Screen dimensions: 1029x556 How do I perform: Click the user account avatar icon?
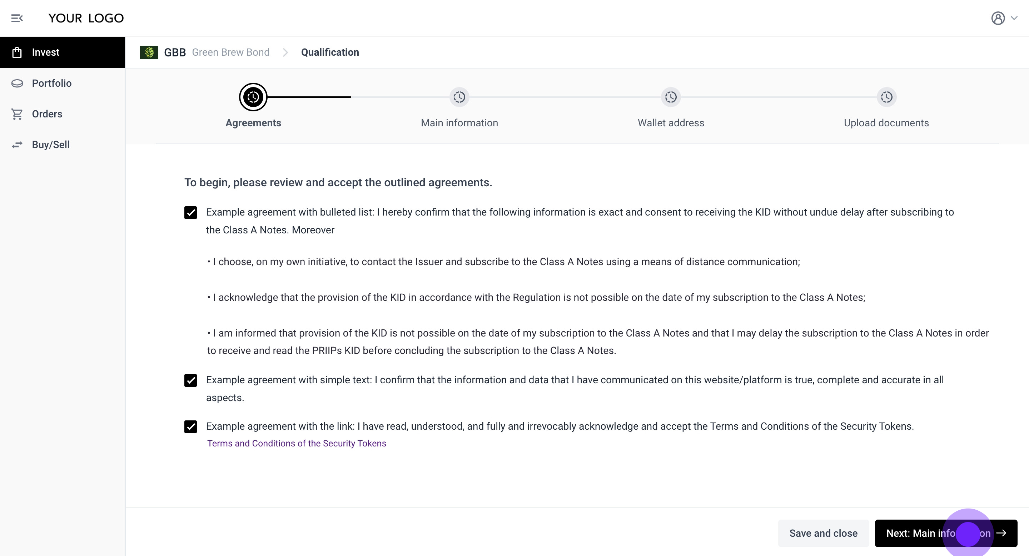[x=998, y=18]
